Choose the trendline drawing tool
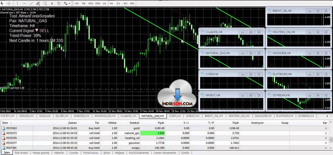Screen dimensions: 333x155 (31, 3)
